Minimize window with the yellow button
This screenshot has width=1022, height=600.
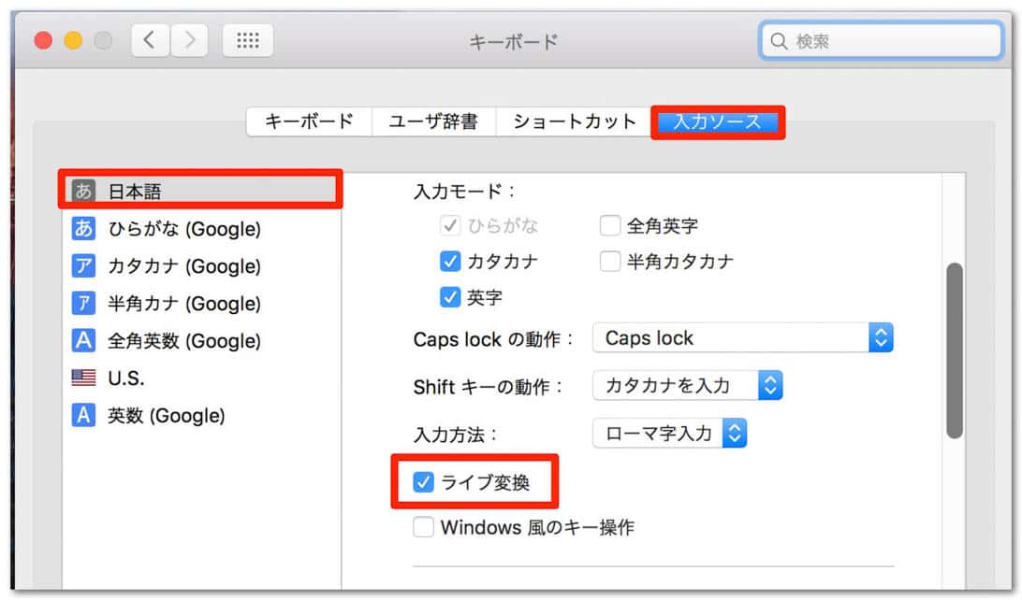click(x=73, y=40)
